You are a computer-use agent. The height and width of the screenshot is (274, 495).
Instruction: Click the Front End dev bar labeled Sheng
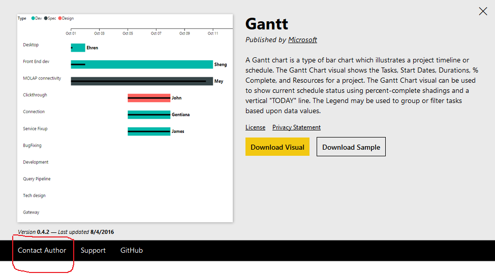pyautogui.click(x=142, y=64)
